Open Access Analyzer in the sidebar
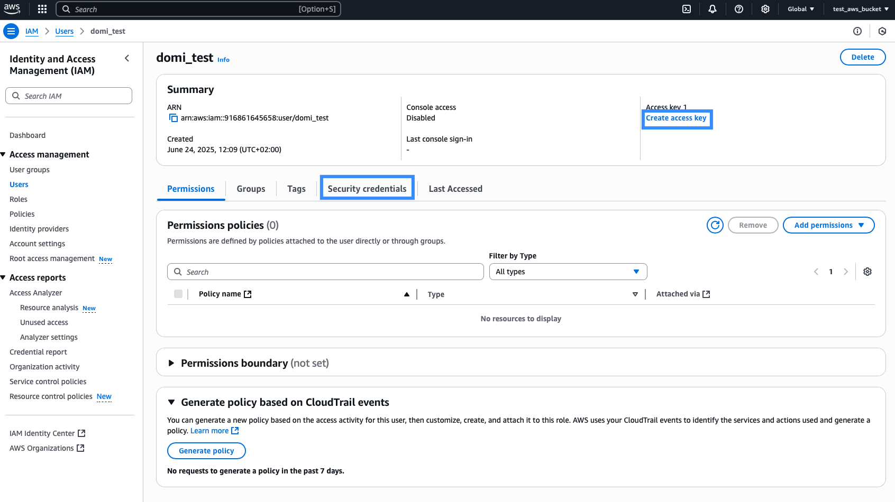895x502 pixels. (x=36, y=293)
